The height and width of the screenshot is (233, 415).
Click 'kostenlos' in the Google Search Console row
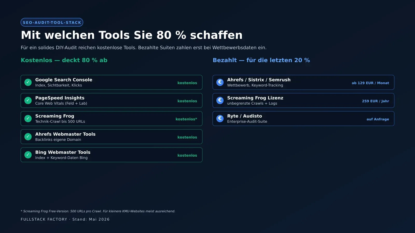click(187, 83)
